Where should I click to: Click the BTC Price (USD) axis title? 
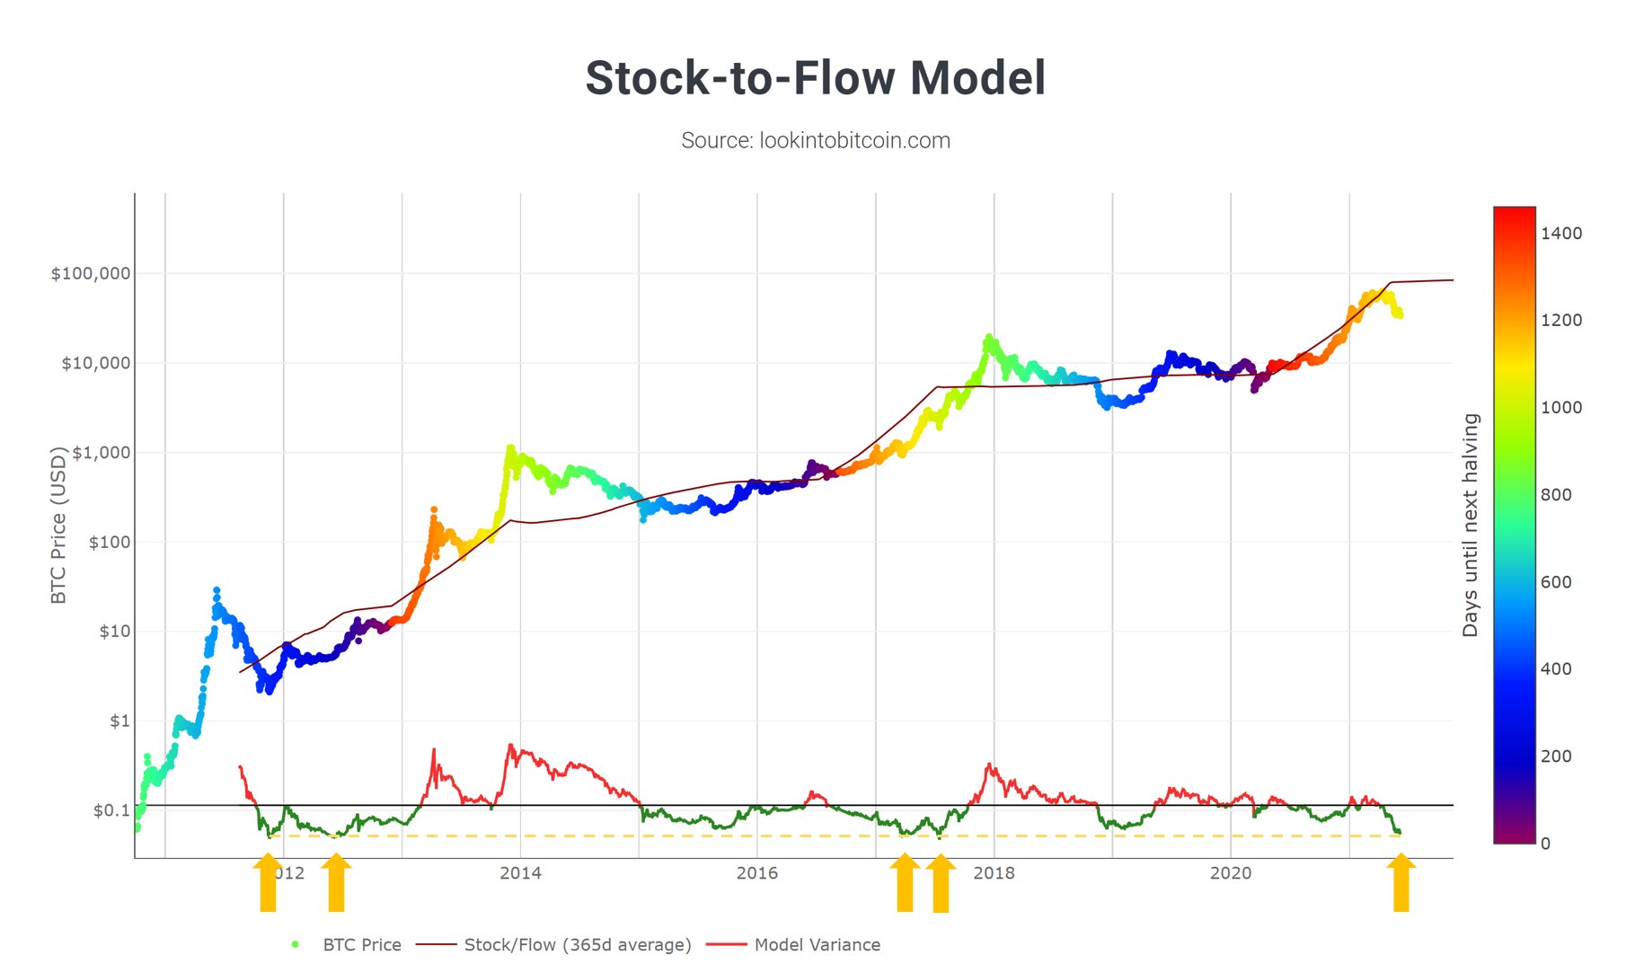58,526
